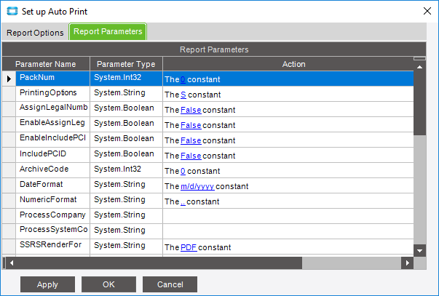Close the Set up Auto Print dialog
This screenshot has width=439, height=296.
tap(427, 11)
